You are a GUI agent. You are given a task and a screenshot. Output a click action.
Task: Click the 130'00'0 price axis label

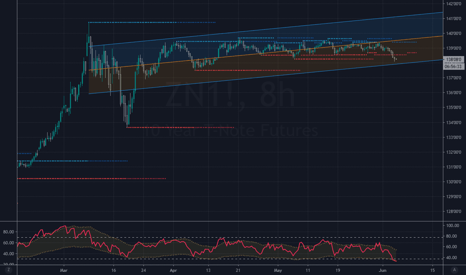click(x=453, y=181)
